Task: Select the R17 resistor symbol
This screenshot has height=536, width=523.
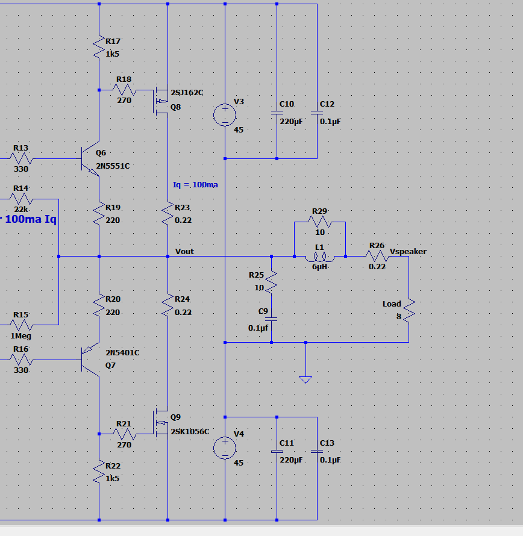Action: coord(99,47)
